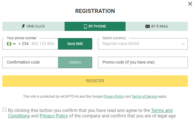
Task: Close the registration dialog with X
Action: tap(190, 4)
